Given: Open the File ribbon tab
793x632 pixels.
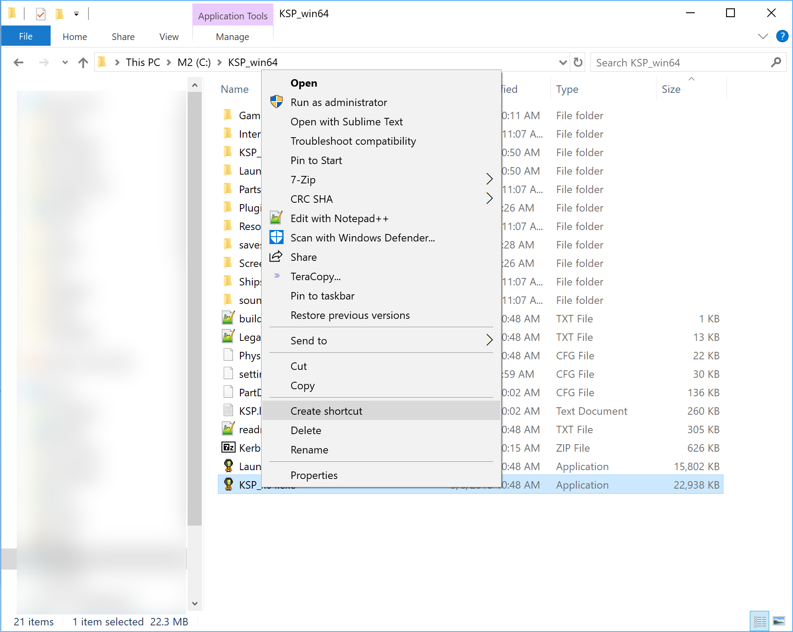Looking at the screenshot, I should pyautogui.click(x=26, y=36).
